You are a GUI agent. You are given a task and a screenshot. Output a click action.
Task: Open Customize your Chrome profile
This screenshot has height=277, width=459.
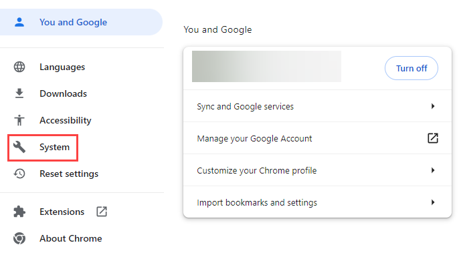click(317, 170)
